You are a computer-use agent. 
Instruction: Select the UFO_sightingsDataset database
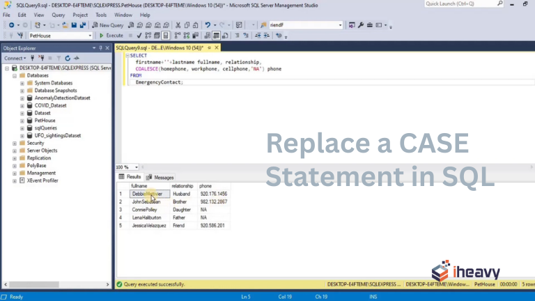coord(58,135)
